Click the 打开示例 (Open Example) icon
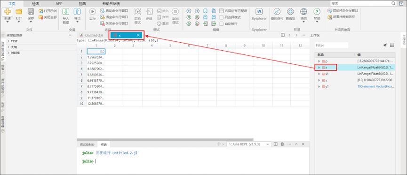This screenshot has width=407, height=175. coord(41,11)
